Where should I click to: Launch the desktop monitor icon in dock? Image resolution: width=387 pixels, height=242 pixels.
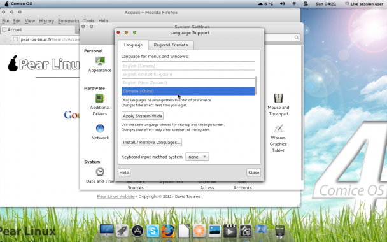(107, 231)
